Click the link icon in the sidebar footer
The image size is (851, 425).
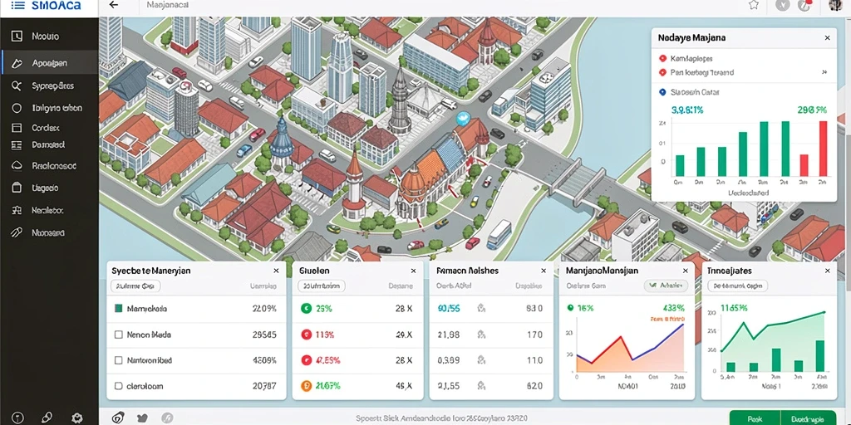[47, 418]
